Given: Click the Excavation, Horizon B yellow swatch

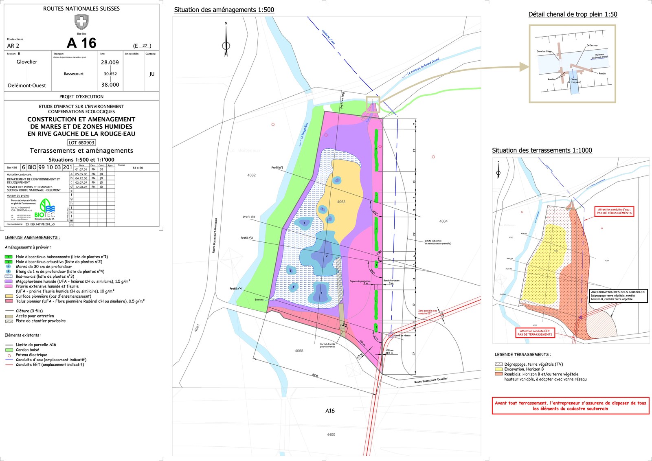Looking at the screenshot, I should (x=498, y=369).
